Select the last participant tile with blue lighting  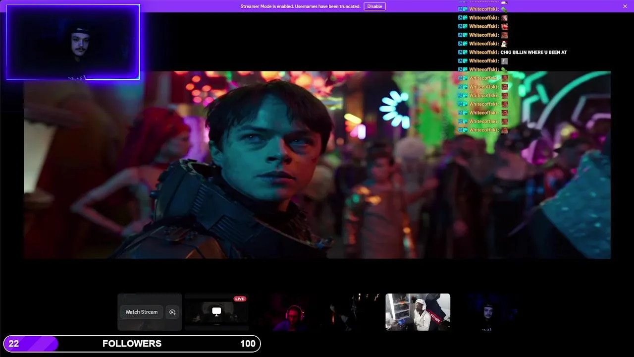coord(485,312)
